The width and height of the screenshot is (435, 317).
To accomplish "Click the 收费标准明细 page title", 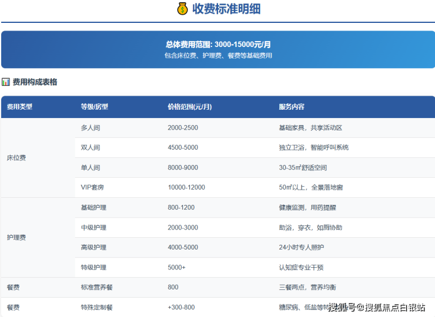I will tap(226, 9).
